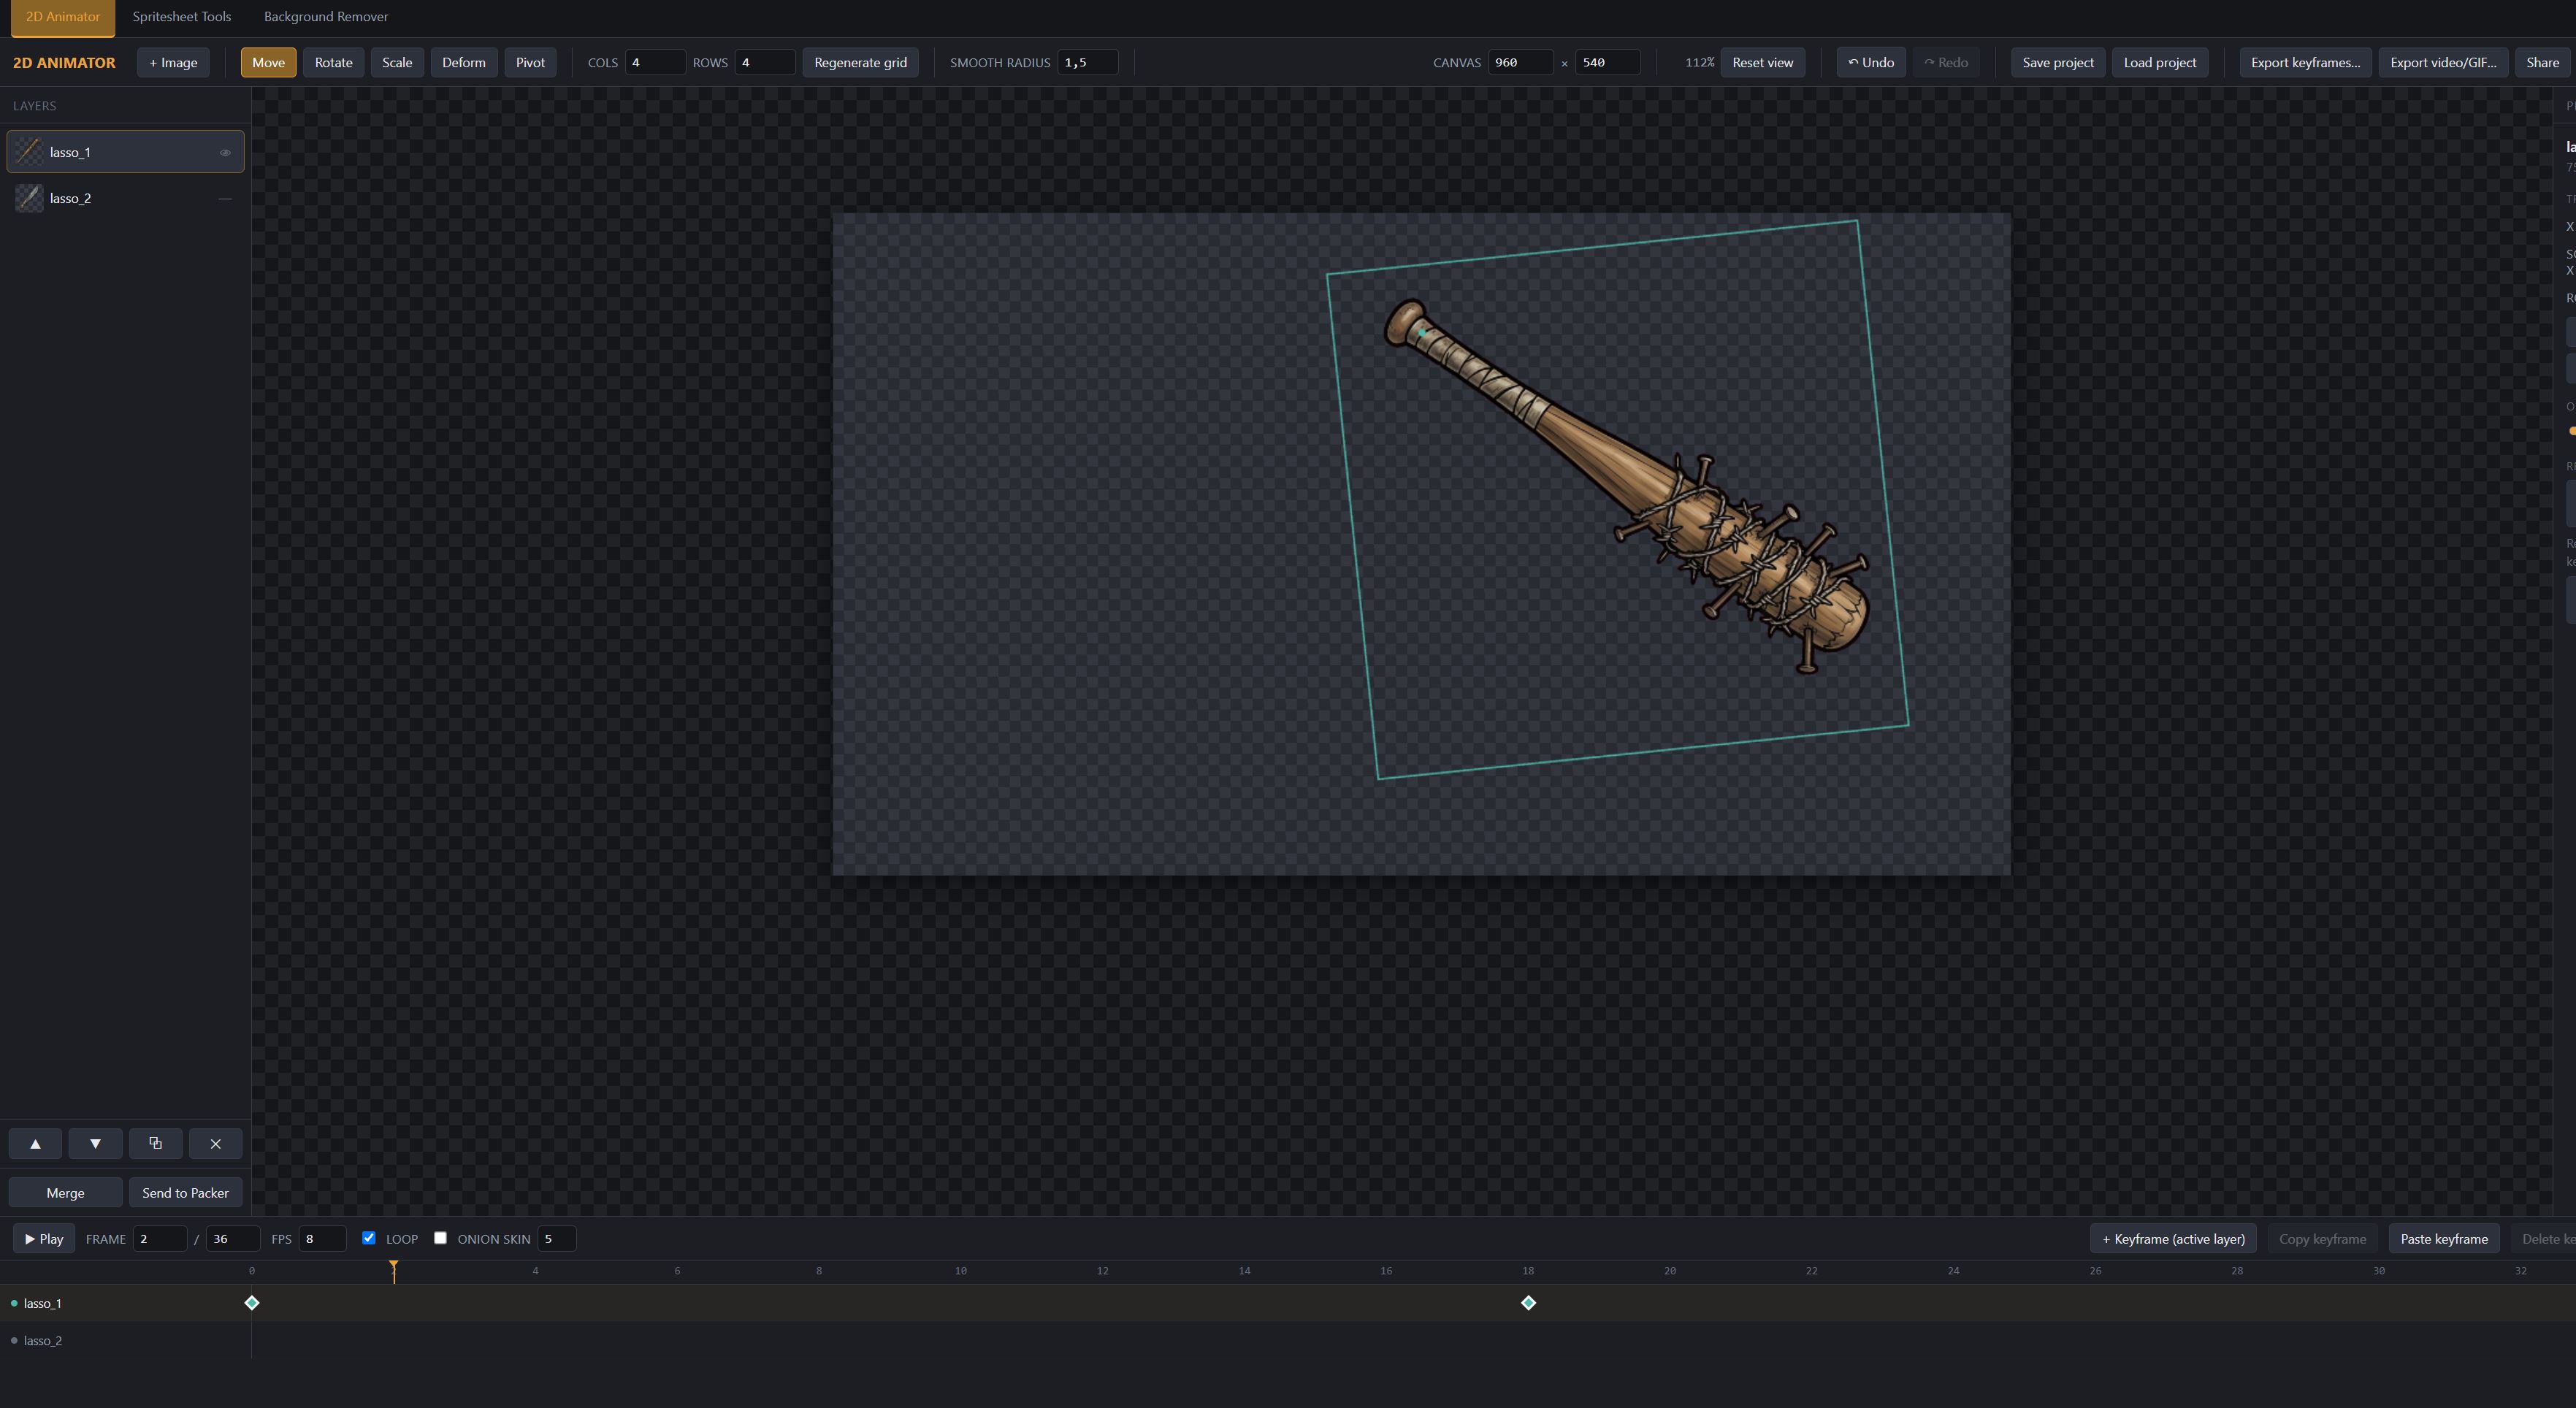Click the 112% zoom level readout
Image resolution: width=2576 pixels, height=1408 pixels.
1699,62
